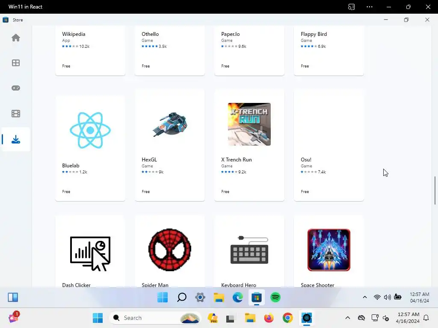Expand hidden icons chevron on inner taskbar
438x328 pixels.
[x=365, y=297]
